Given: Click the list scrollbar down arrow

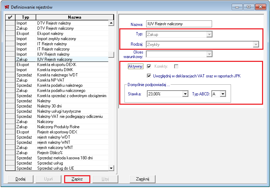Looking at the screenshot, I should click(x=111, y=168).
